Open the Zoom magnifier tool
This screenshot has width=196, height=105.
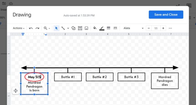pos(45,28)
